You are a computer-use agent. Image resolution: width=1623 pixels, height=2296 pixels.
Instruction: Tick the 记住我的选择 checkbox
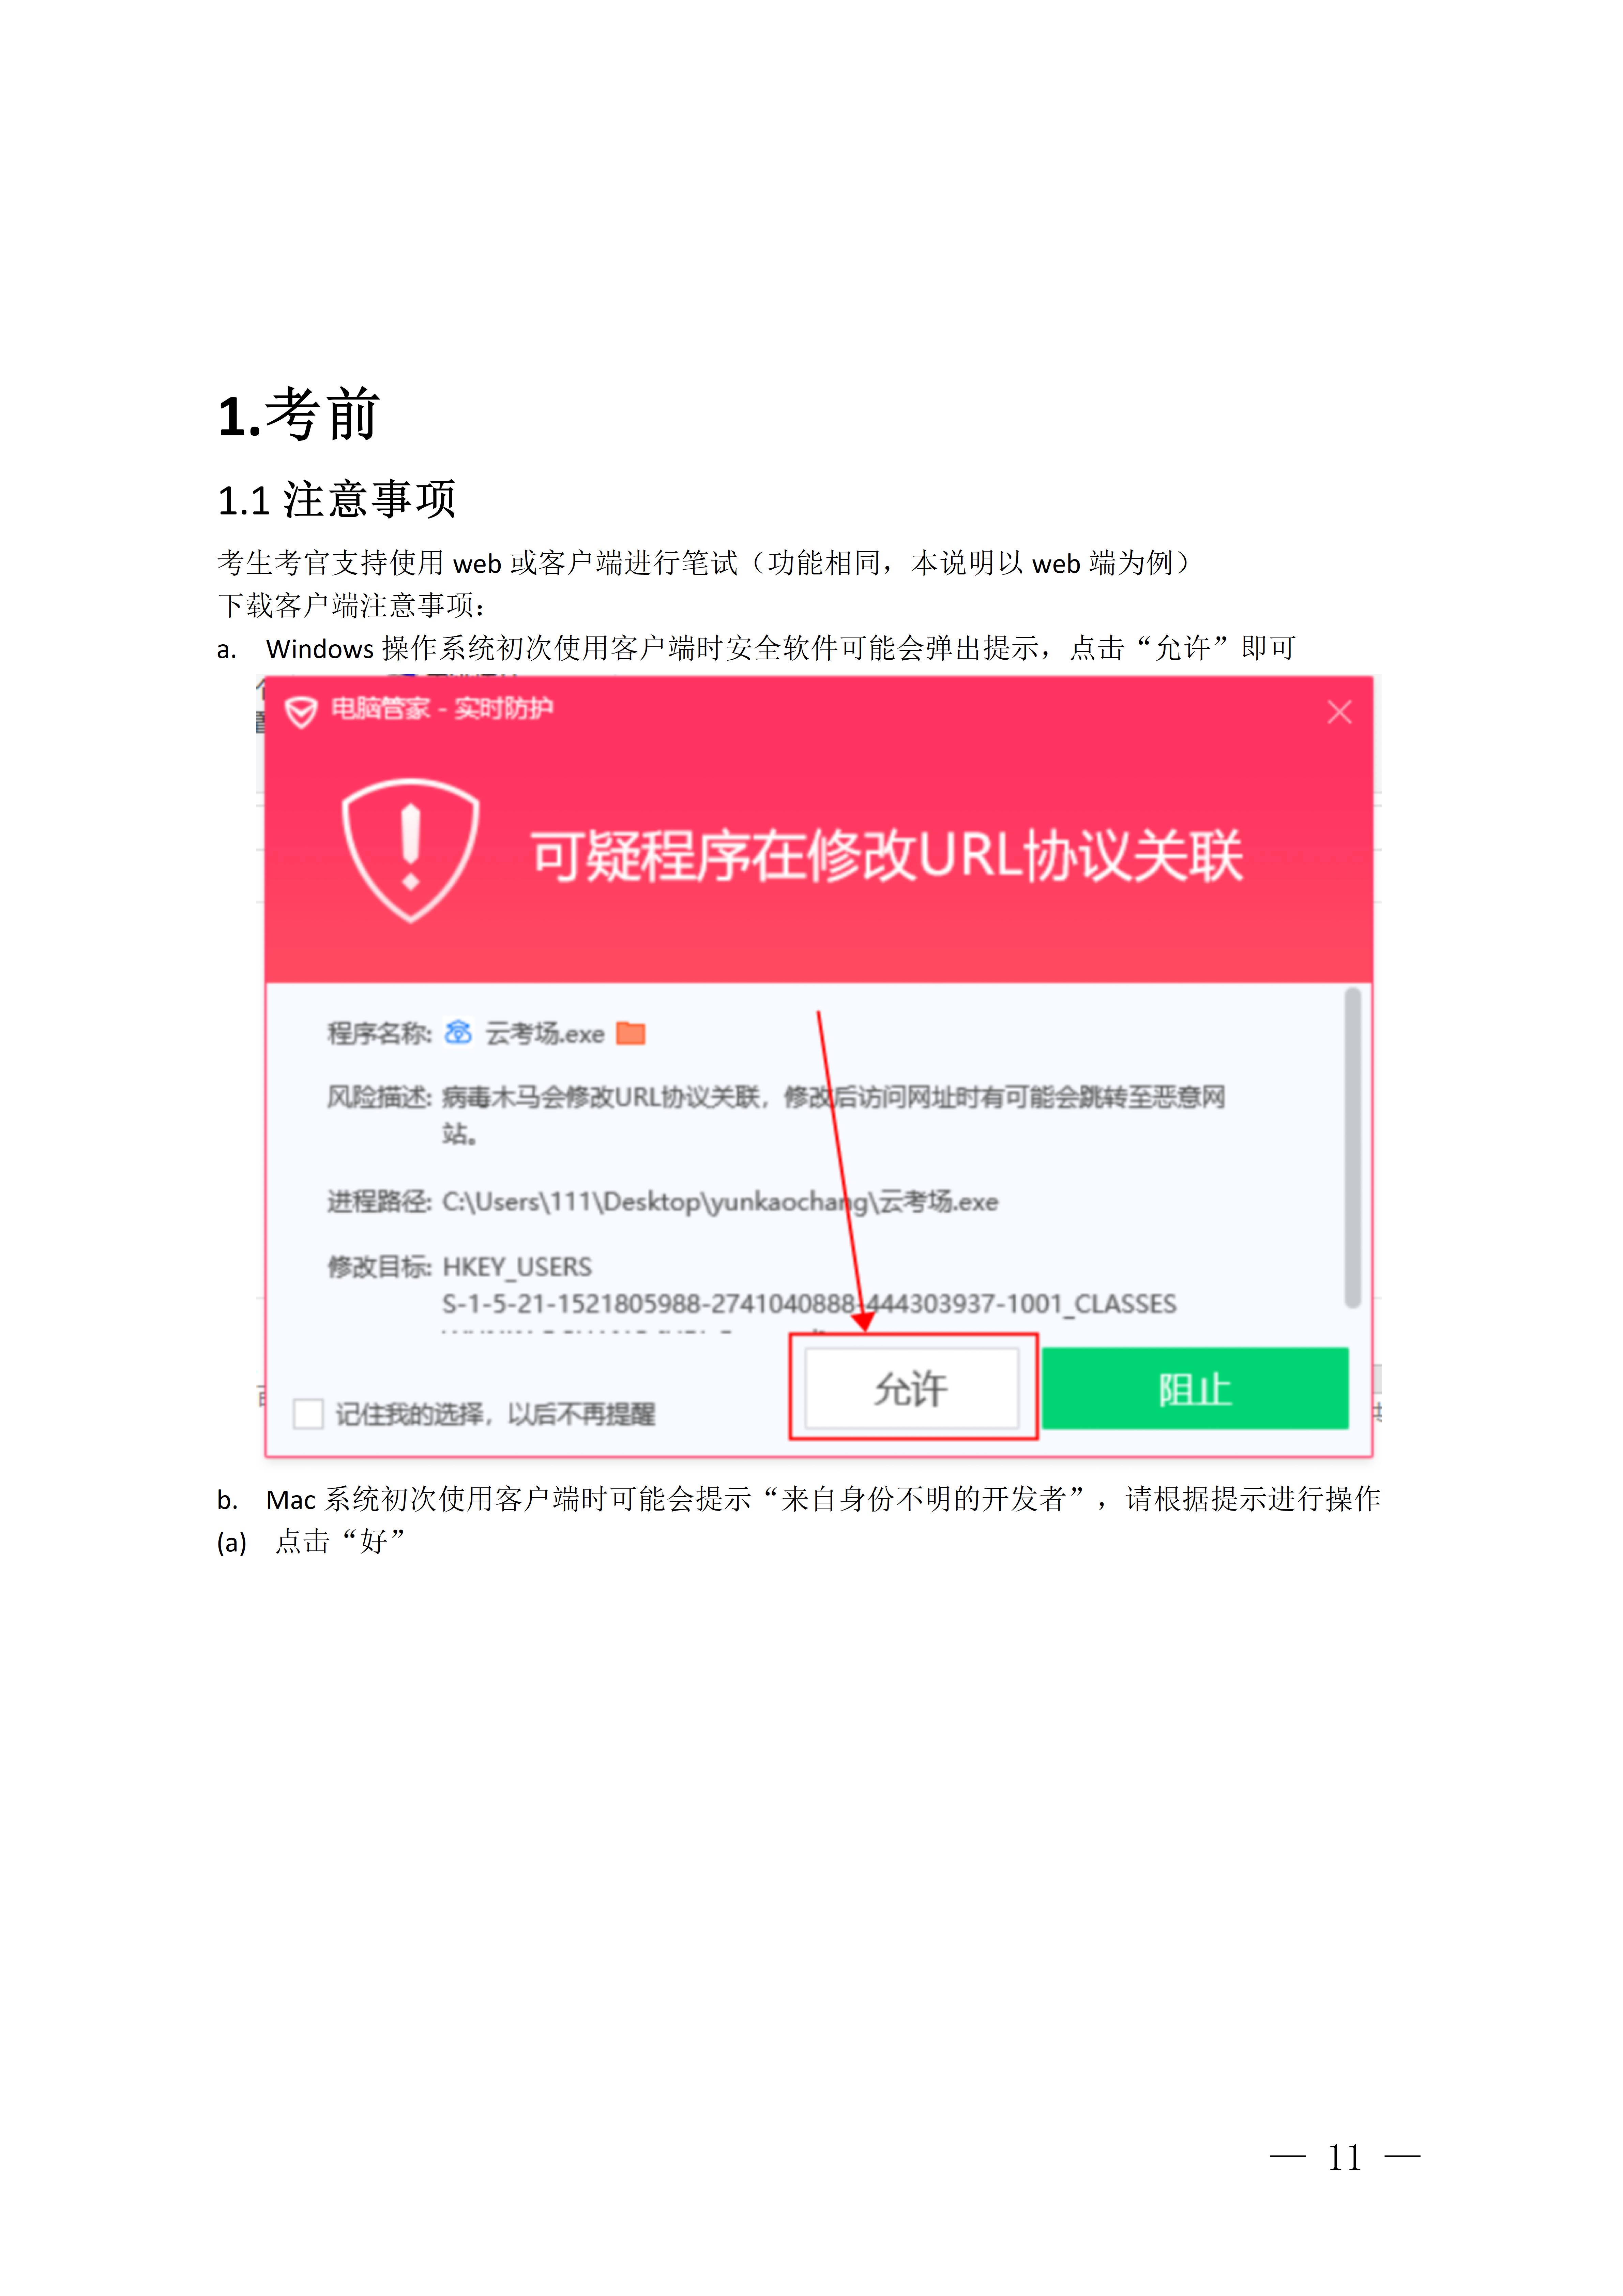pyautogui.click(x=308, y=1414)
